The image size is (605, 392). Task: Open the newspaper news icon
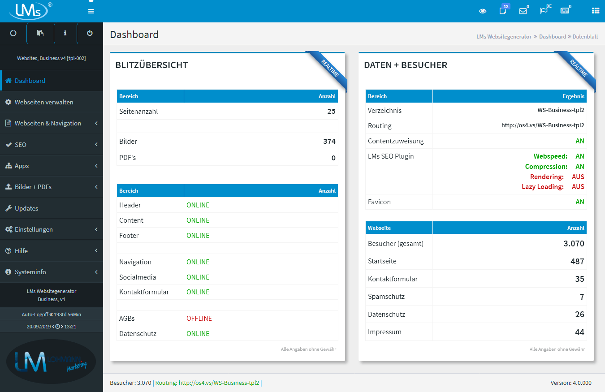pyautogui.click(x=565, y=11)
